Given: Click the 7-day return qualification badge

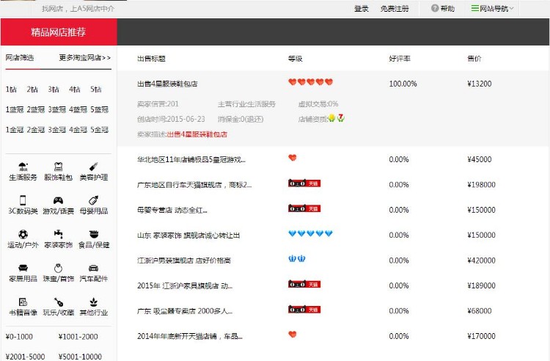Looking at the screenshot, I should (340, 118).
